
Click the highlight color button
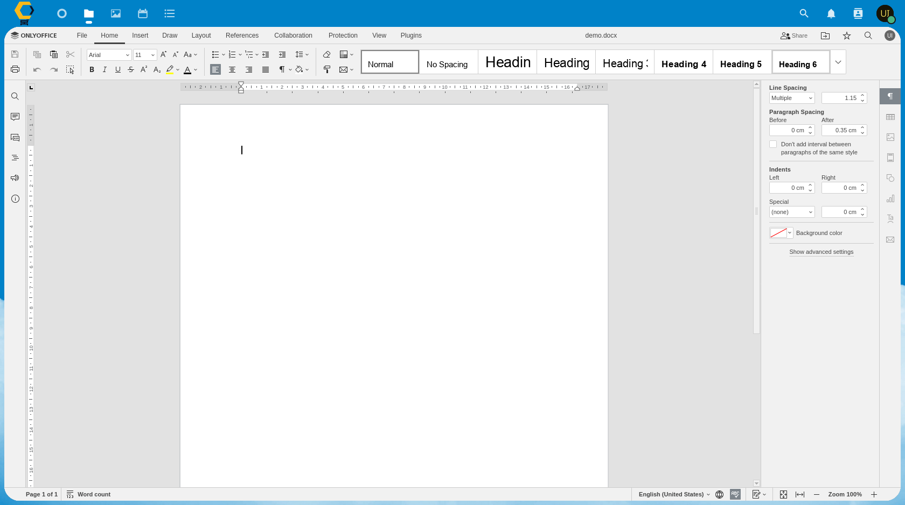coord(170,69)
